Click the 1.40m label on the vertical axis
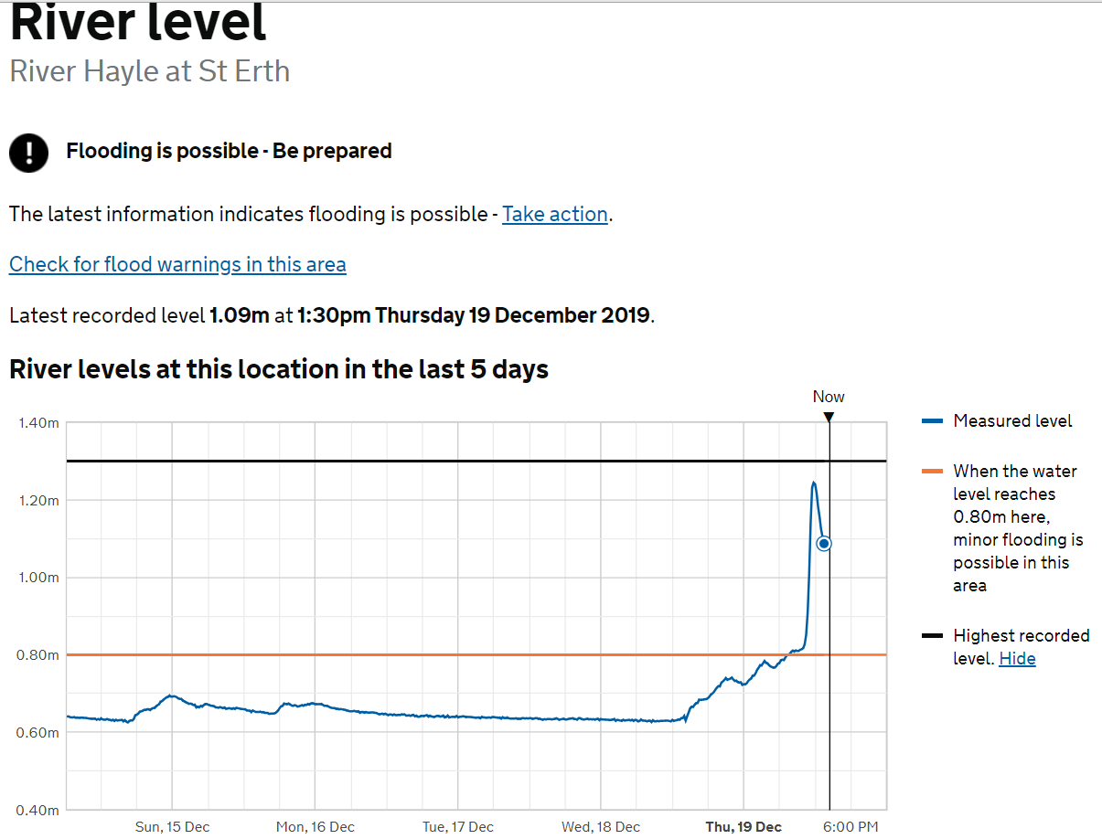Viewport: 1102px width, 839px height. point(38,423)
